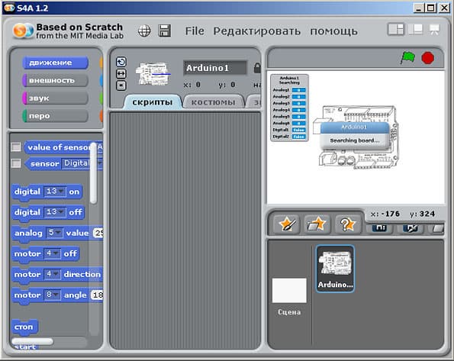Viewport: 454px width, 361px height.
Task: Click the Scratch cat logo
Action: coord(23,31)
